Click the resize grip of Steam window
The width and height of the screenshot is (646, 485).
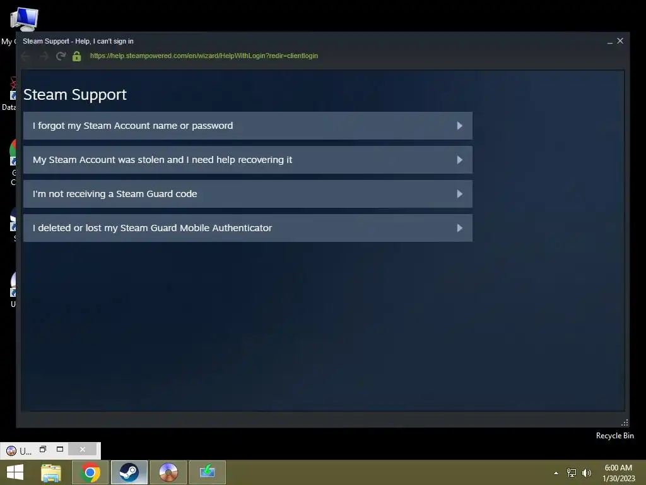click(x=625, y=422)
